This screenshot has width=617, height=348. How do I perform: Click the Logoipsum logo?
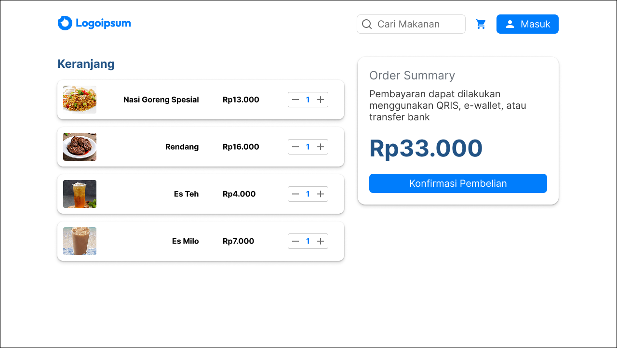[94, 23]
